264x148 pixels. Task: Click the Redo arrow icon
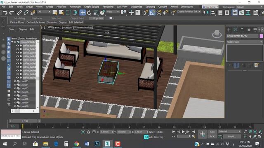click(12, 13)
